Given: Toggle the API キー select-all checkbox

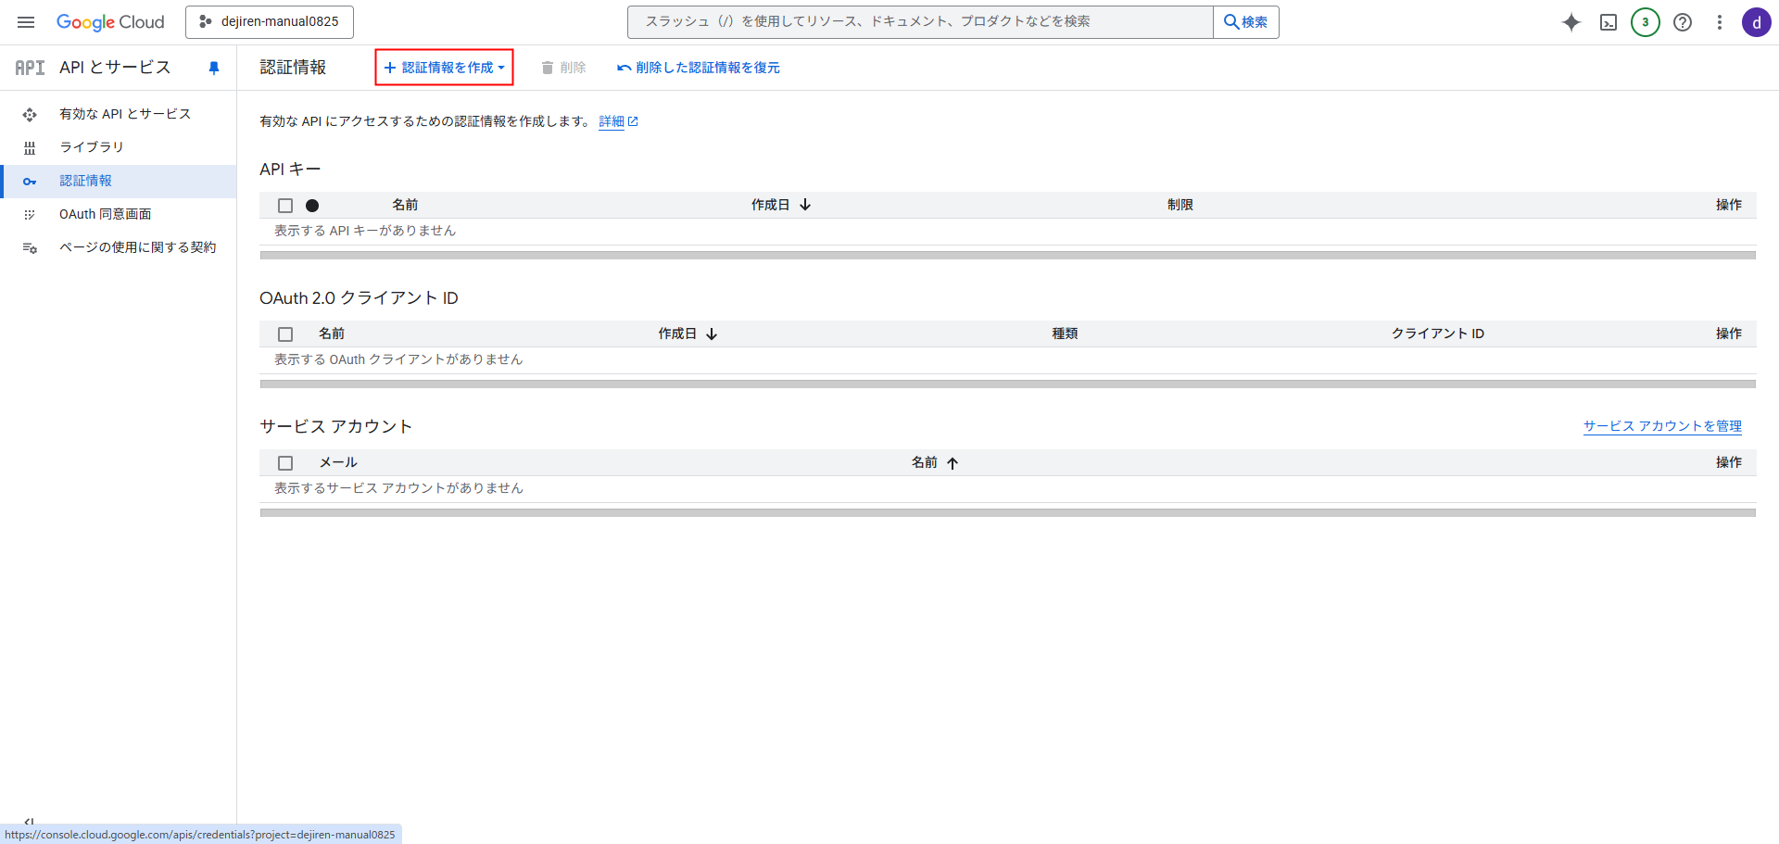Looking at the screenshot, I should coord(285,206).
